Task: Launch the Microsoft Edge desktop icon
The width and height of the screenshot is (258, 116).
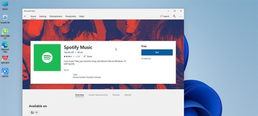Action: (5, 47)
